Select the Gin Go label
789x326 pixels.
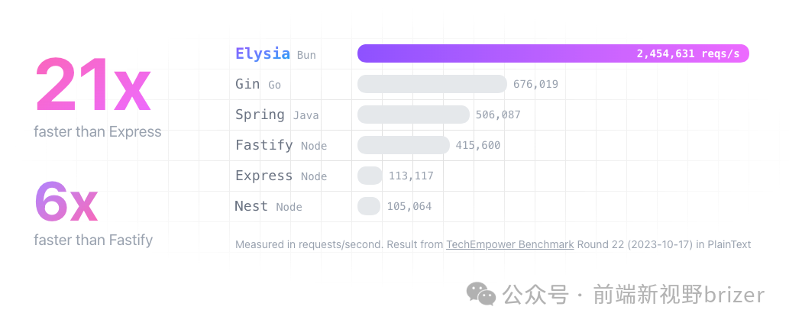pos(258,85)
